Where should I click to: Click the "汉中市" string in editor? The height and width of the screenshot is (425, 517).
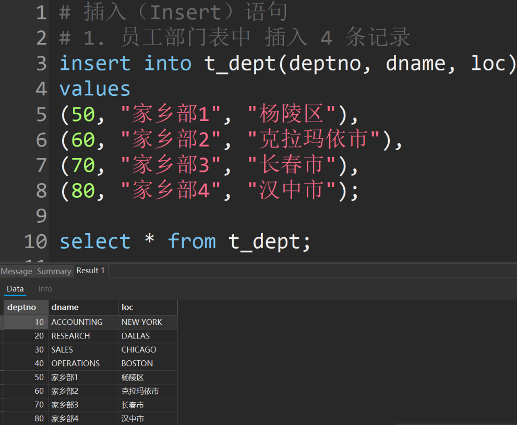[x=292, y=190]
